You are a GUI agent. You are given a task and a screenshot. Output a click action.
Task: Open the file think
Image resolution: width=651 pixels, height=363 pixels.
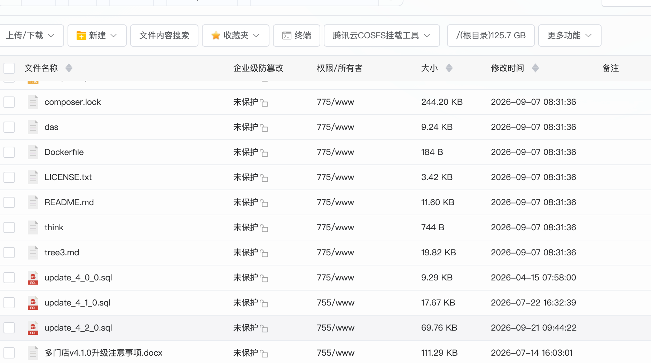coord(54,227)
